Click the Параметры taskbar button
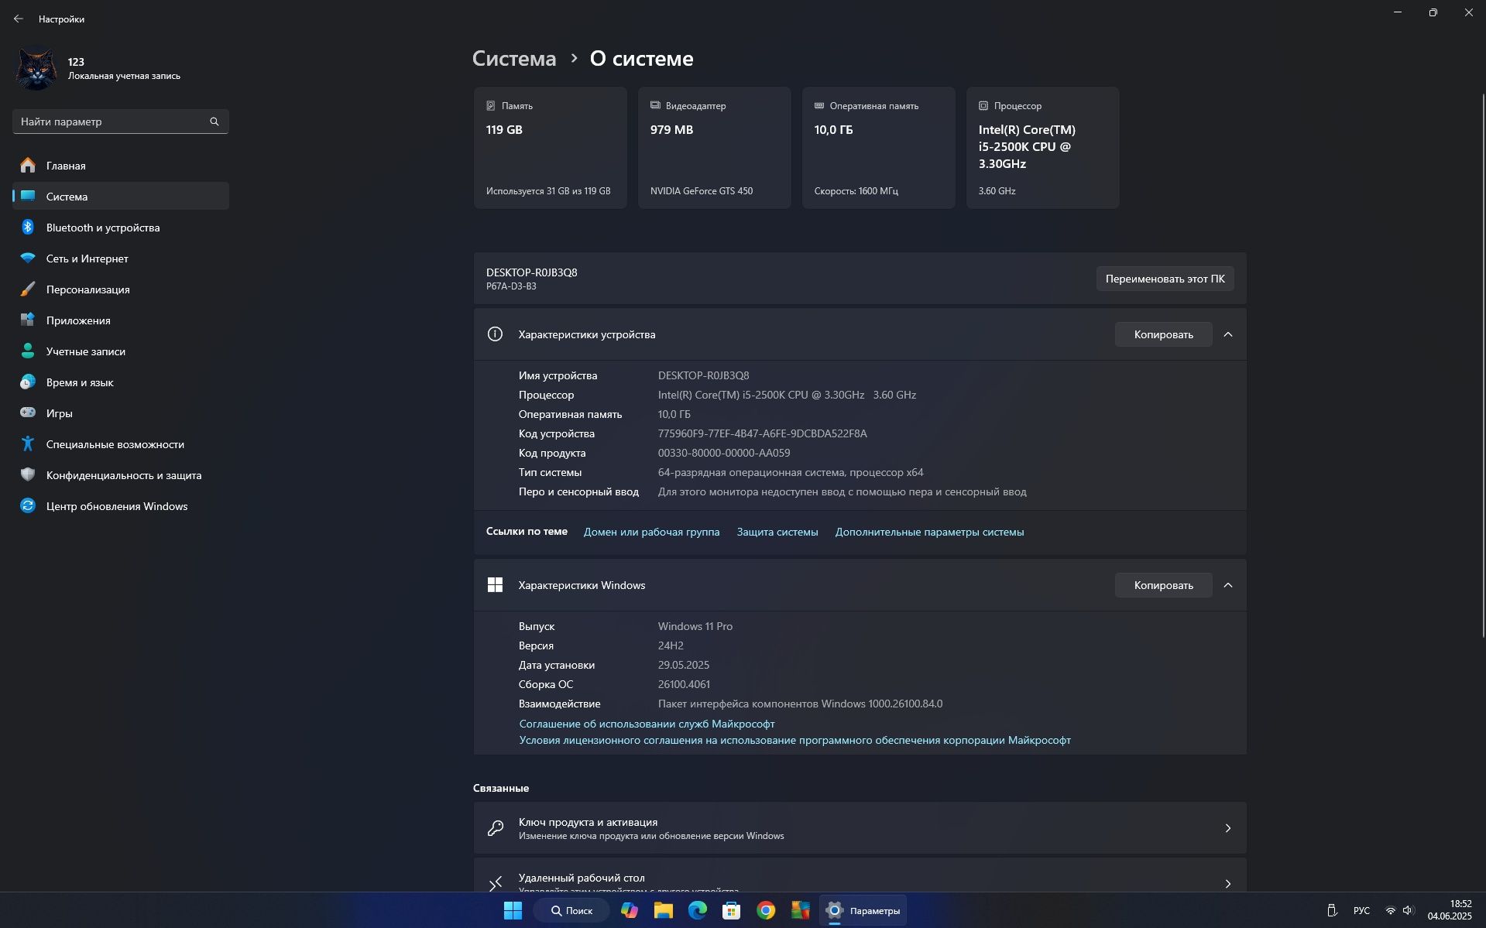The width and height of the screenshot is (1486, 928). (x=863, y=910)
